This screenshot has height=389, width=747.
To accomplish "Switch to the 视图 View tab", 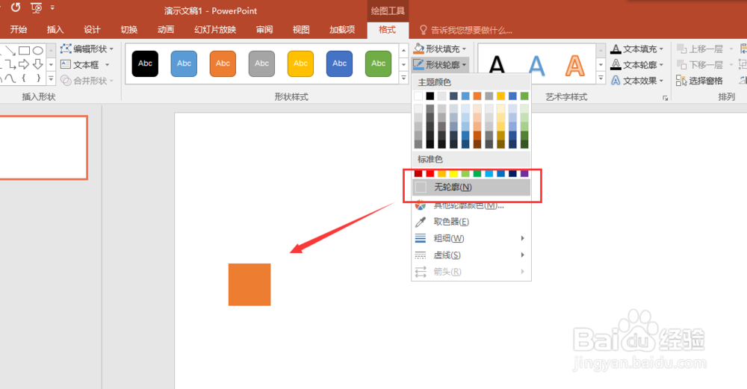I will (x=301, y=30).
